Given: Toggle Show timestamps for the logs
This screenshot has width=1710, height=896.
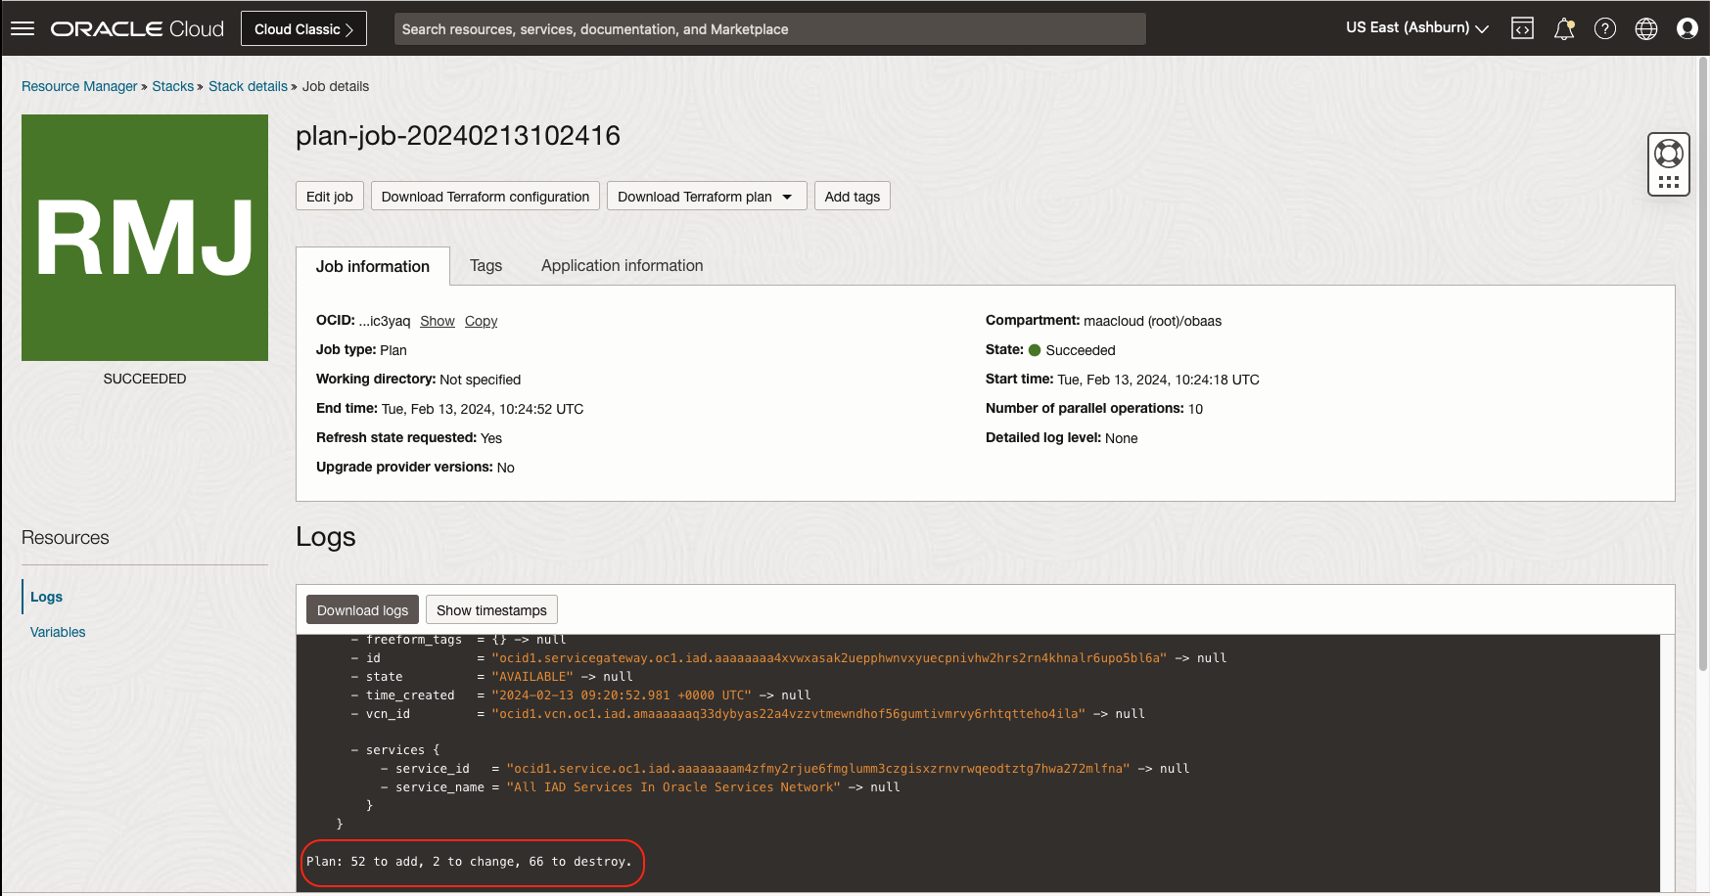Looking at the screenshot, I should 491,610.
